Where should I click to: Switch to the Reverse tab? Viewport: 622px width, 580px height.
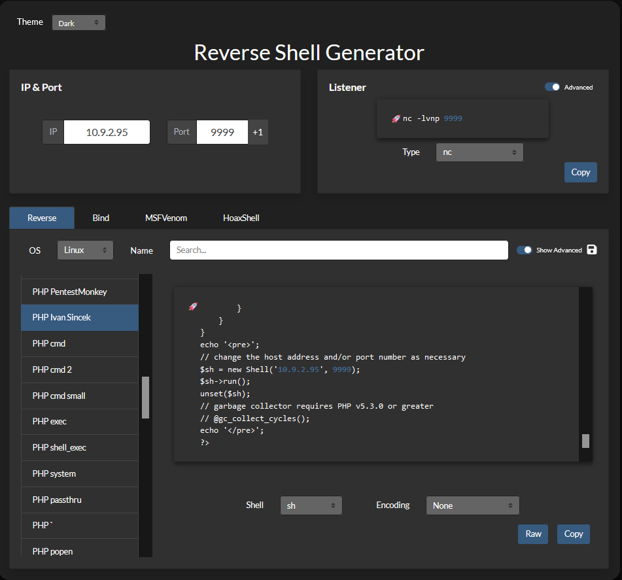42,218
